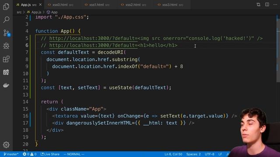Click line number 7 in the gutter
The width and height of the screenshot is (280, 157).
[27, 52]
